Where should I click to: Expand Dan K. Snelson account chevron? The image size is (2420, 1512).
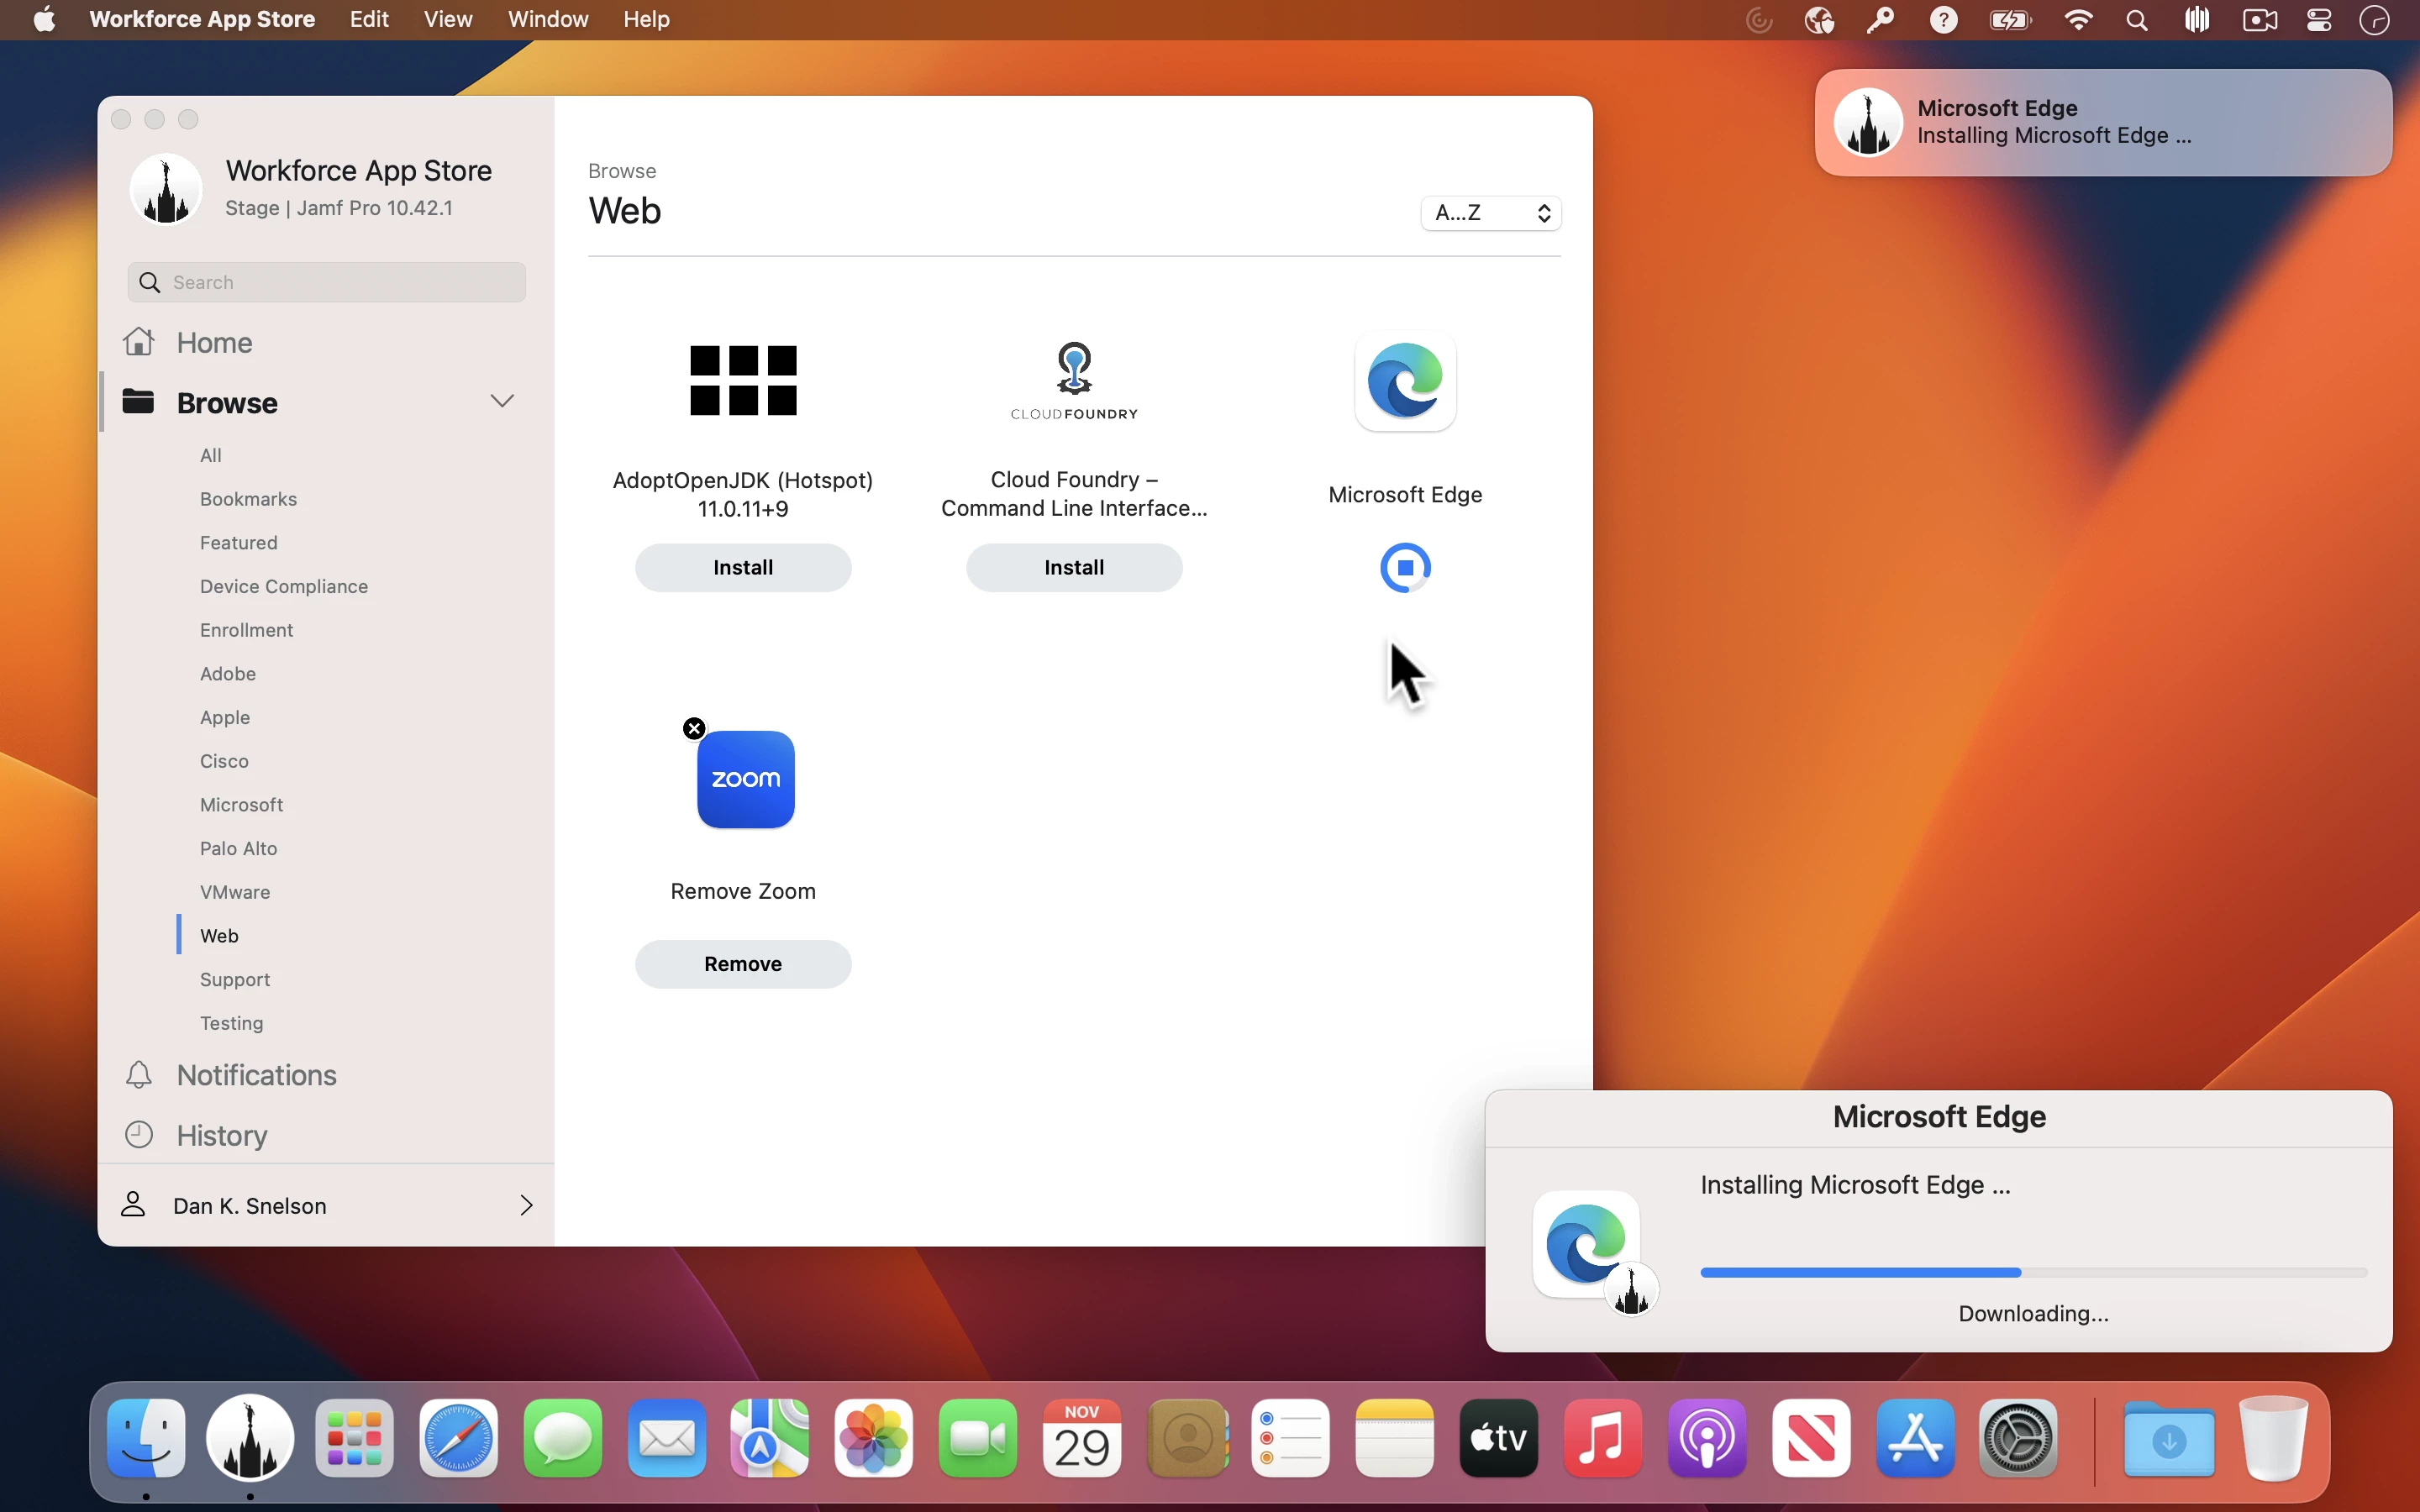(526, 1205)
